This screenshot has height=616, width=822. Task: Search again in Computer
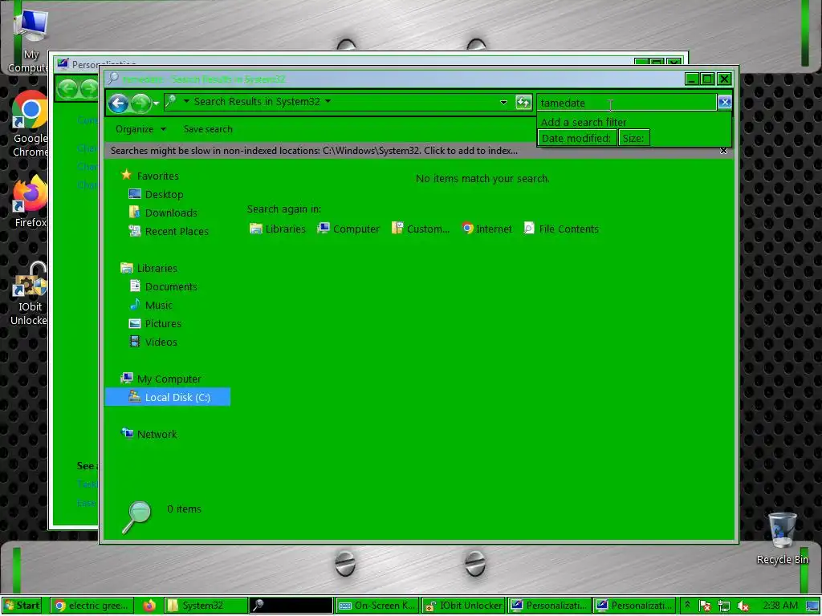[x=348, y=229]
